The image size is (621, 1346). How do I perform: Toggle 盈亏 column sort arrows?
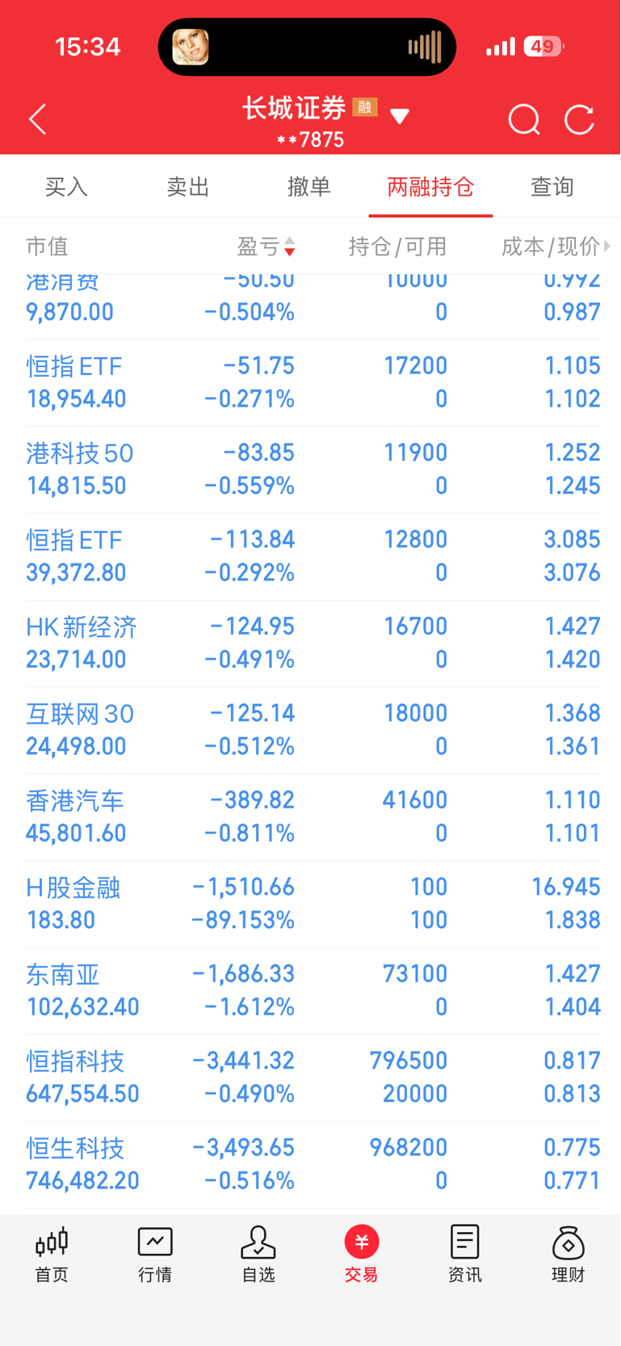click(x=290, y=247)
